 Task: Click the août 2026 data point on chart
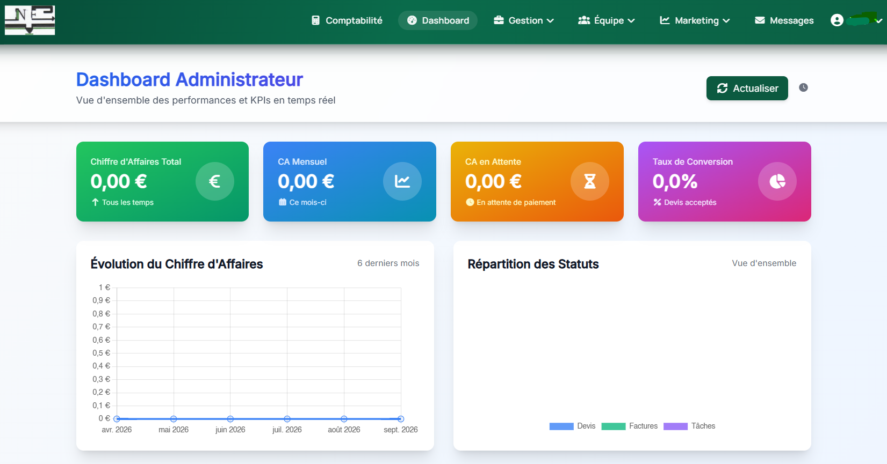tap(344, 419)
